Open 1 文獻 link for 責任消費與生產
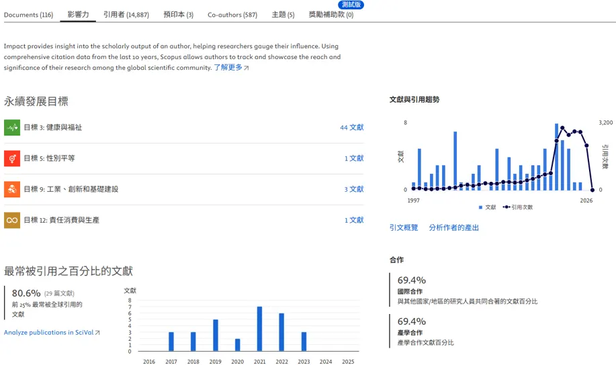Screen dimensions: 616x365 click(x=354, y=220)
